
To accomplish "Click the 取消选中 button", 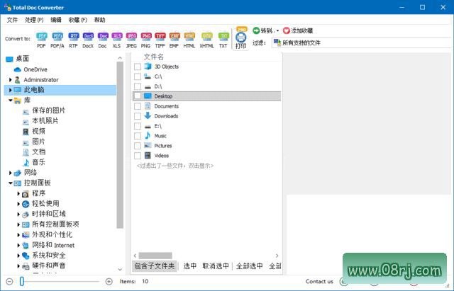I will (x=216, y=266).
